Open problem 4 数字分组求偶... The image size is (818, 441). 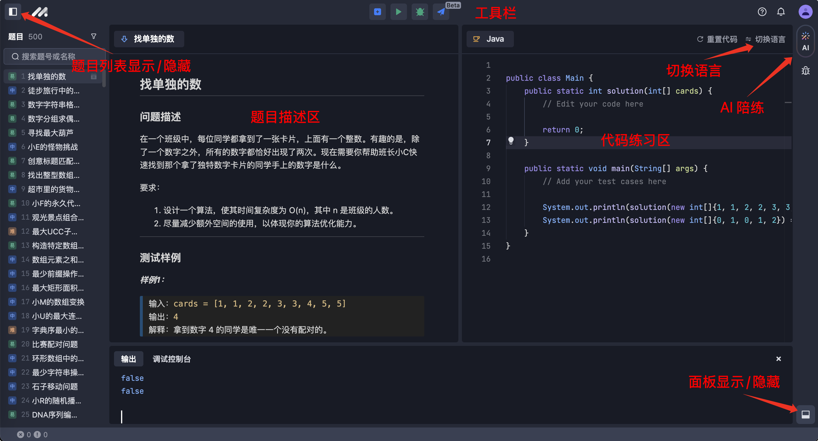point(53,119)
